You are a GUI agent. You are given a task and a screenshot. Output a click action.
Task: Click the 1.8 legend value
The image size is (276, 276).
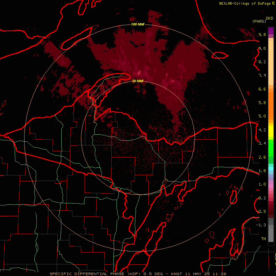tap(262, 171)
